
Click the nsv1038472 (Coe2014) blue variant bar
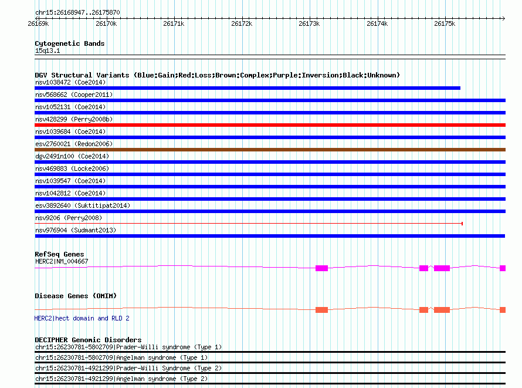[248, 88]
